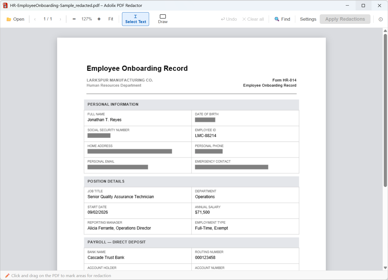Viewport: 388px width, 280px height.
Task: Click the redacted Home Address box
Action: coord(130,151)
